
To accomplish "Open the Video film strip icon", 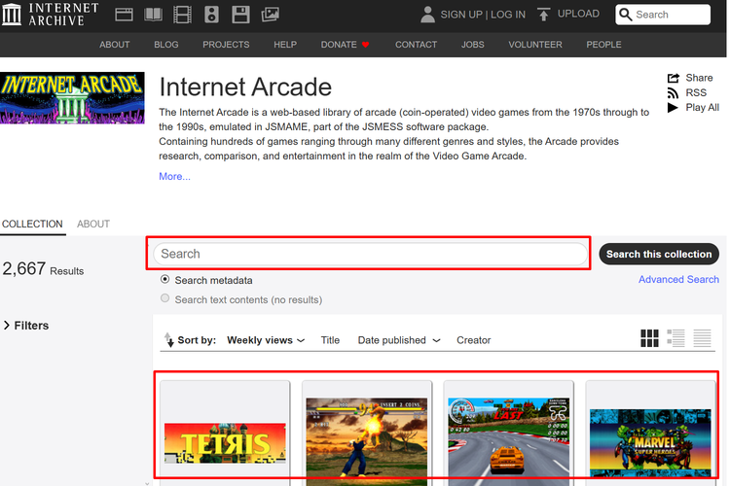I will point(182,15).
